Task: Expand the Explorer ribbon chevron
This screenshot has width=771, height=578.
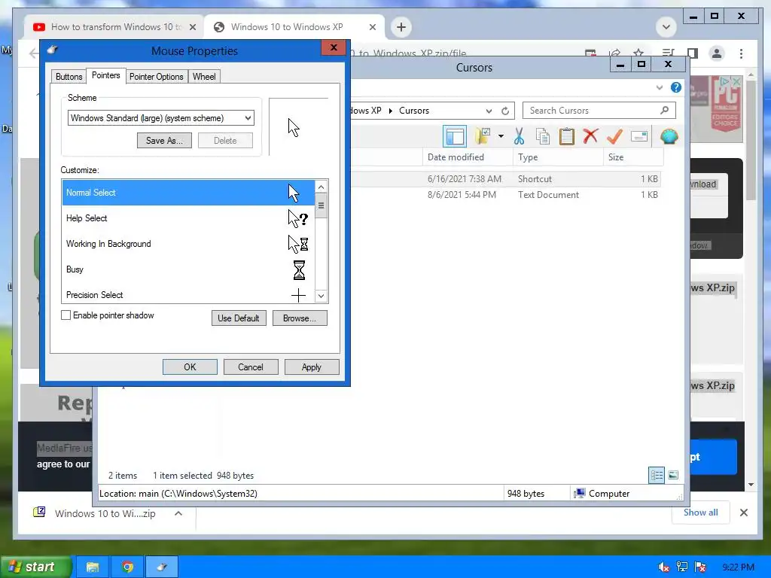Action: (660, 87)
